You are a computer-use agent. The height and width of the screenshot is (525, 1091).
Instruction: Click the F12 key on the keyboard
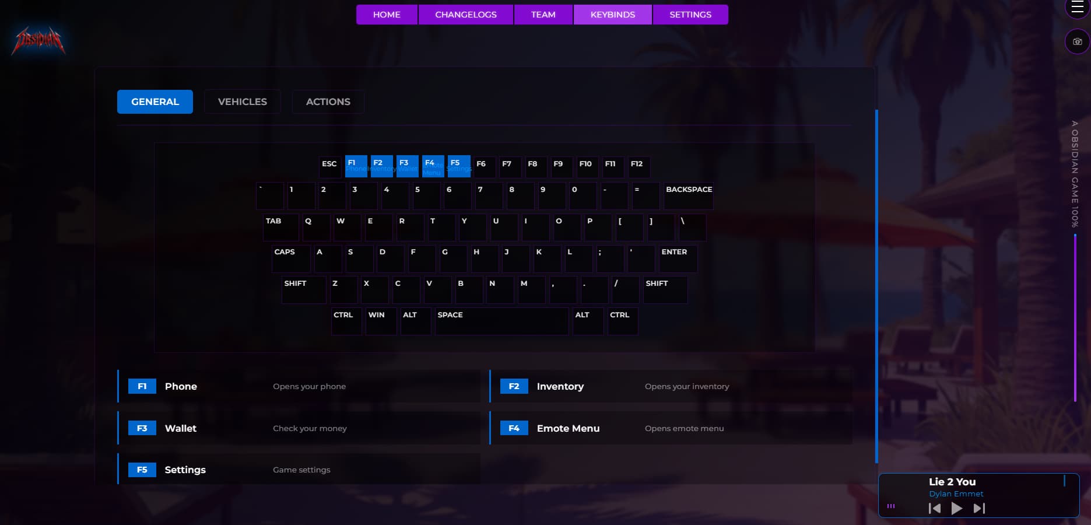(x=639, y=167)
